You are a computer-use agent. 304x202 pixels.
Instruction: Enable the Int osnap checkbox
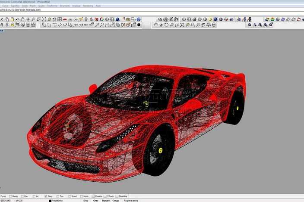(34, 196)
